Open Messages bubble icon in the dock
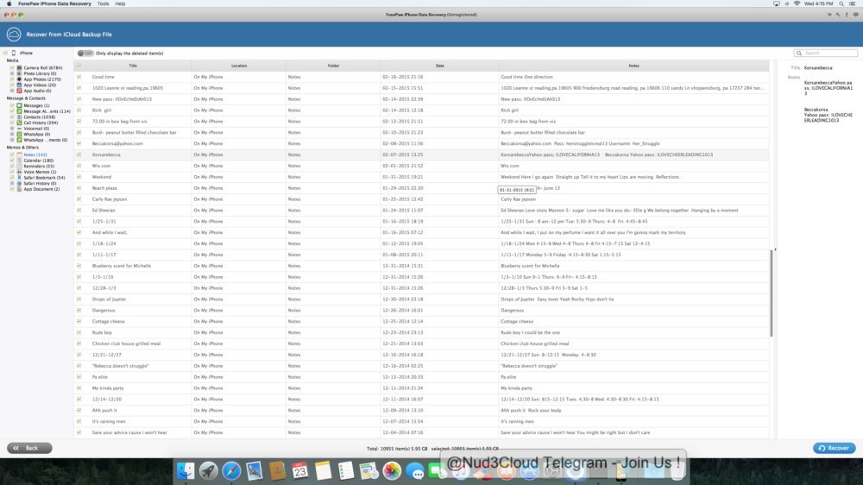 414,470
